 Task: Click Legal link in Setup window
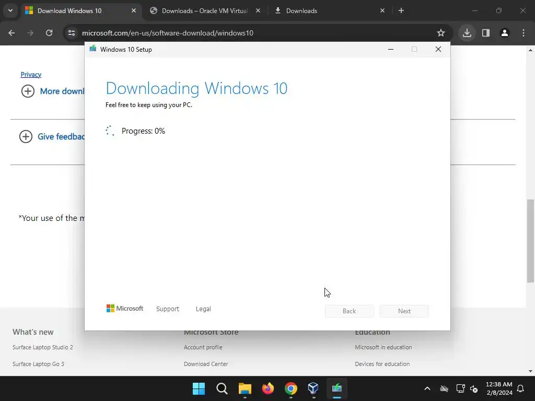pyautogui.click(x=203, y=309)
